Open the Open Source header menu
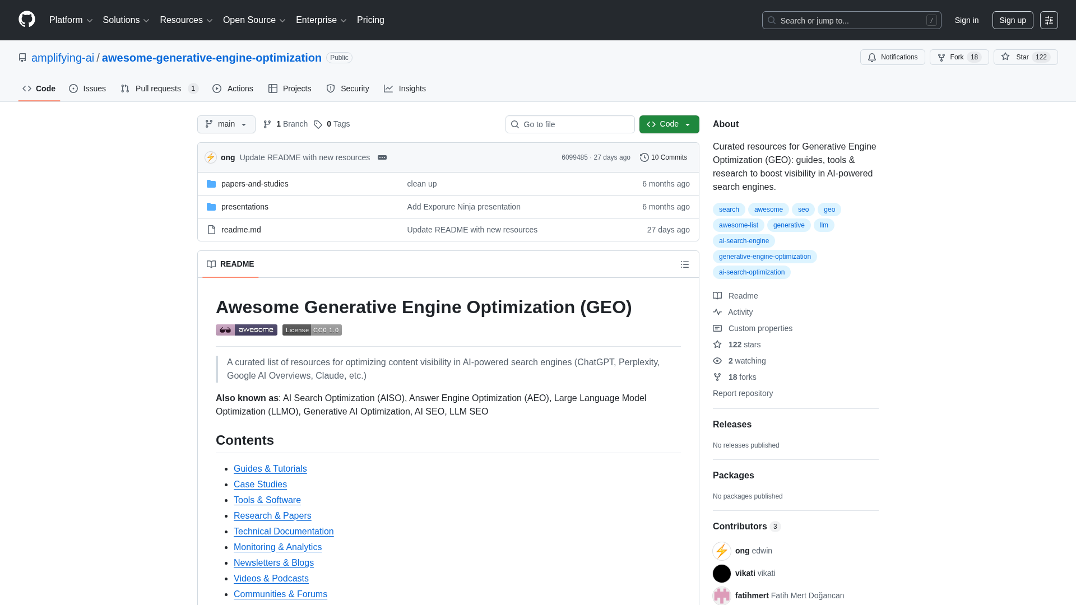1076x605 pixels. point(254,20)
